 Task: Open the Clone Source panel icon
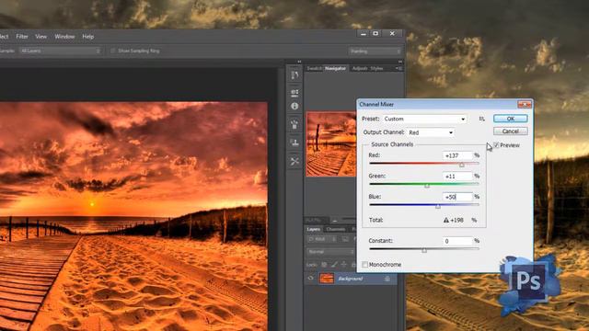coord(294,143)
